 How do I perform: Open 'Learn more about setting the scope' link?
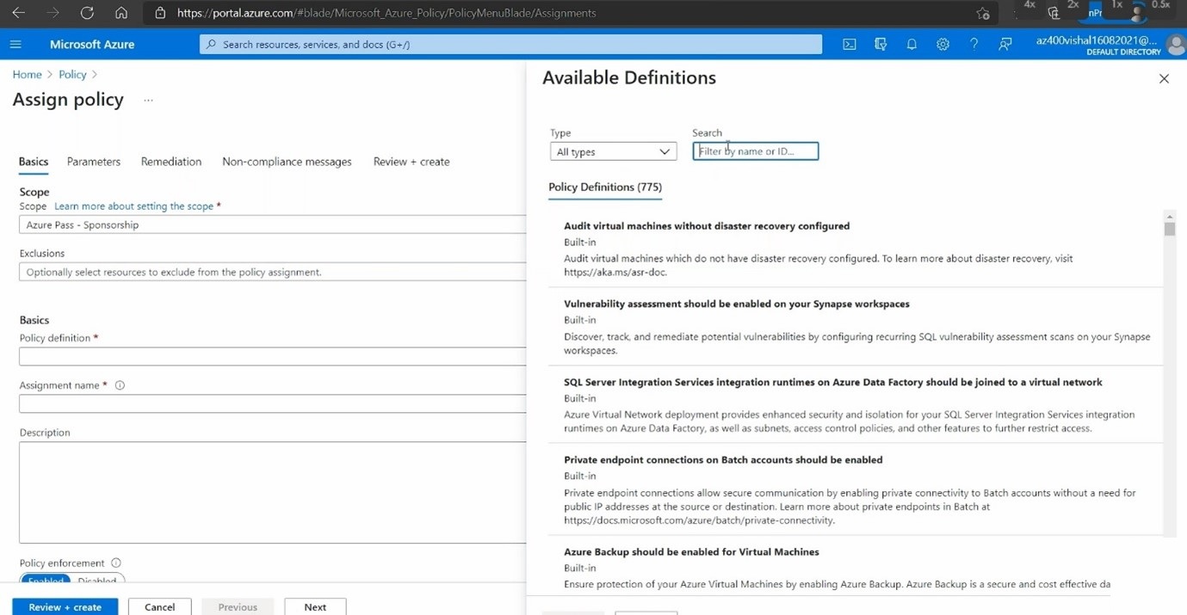click(x=133, y=206)
